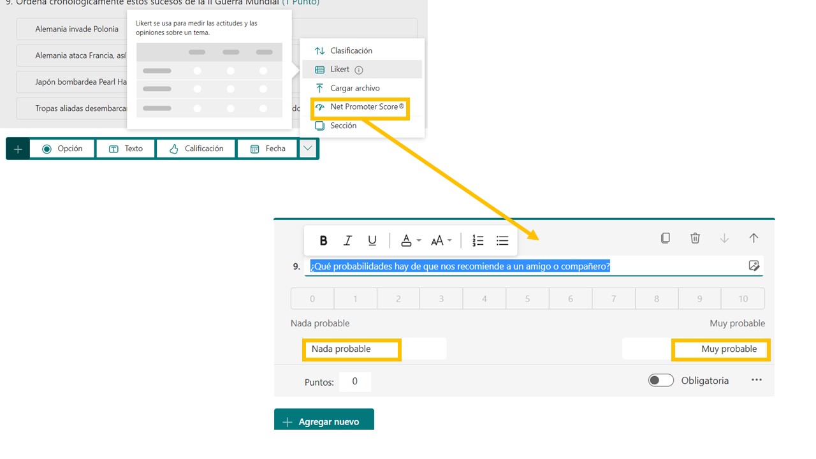Click the Agregar nuevo button

point(324,421)
